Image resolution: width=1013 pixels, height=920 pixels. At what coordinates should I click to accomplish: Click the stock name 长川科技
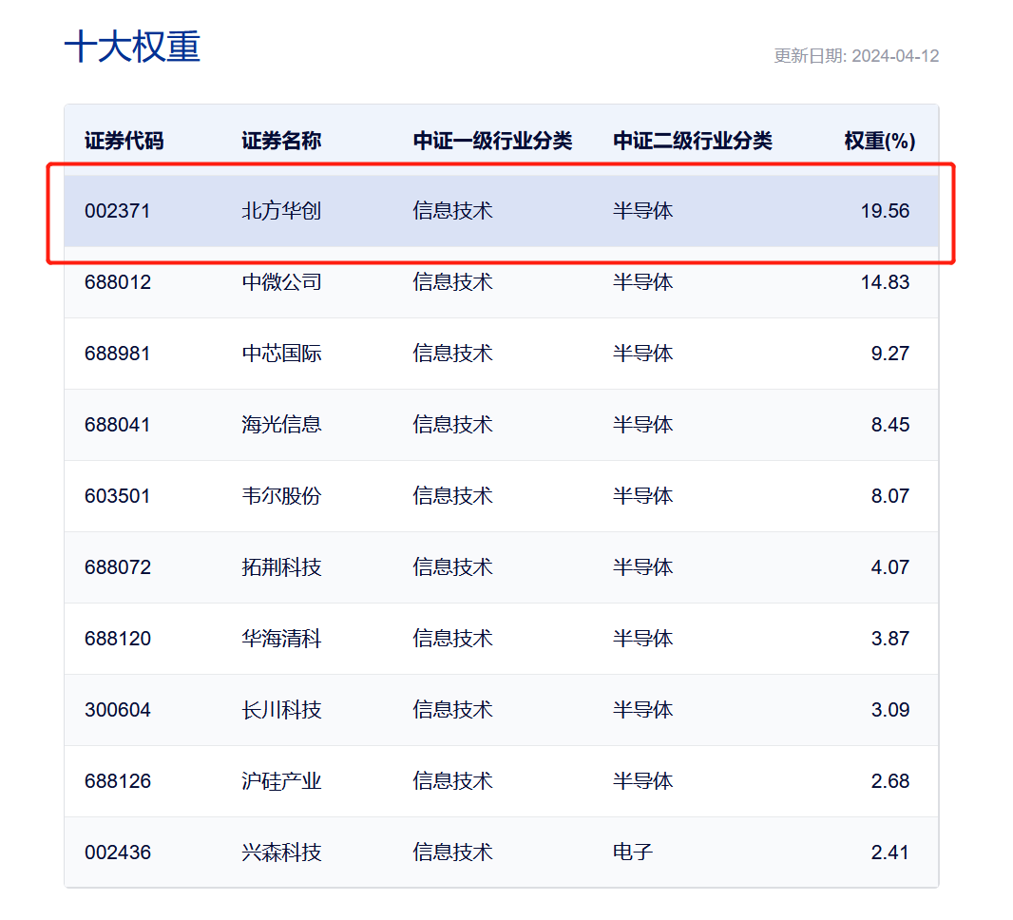pyautogui.click(x=281, y=710)
